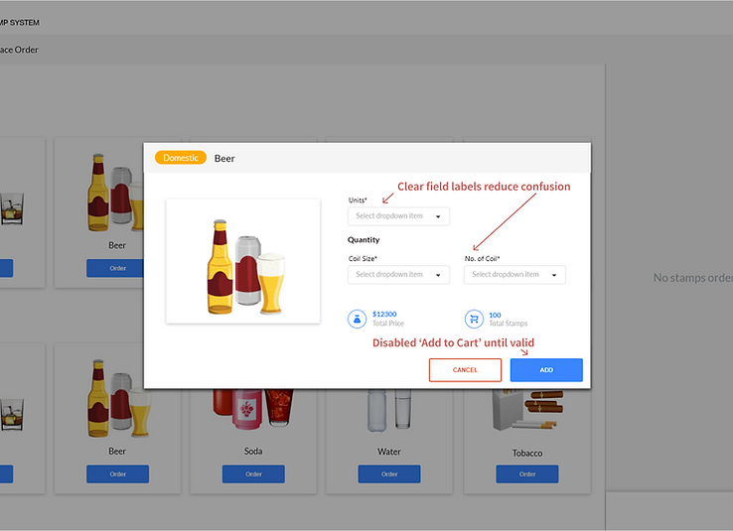Click the Cancel button in dialog
Image resolution: width=733 pixels, height=531 pixels.
click(465, 370)
